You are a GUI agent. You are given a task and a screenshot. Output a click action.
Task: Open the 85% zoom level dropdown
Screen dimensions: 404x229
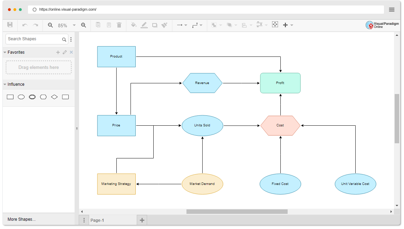click(74, 25)
